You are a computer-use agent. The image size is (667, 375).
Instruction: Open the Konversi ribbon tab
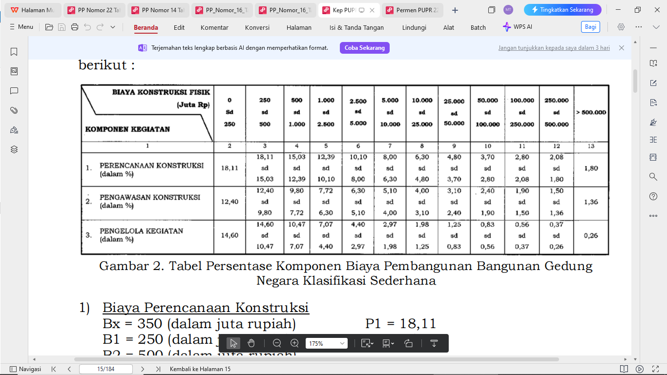point(257,28)
